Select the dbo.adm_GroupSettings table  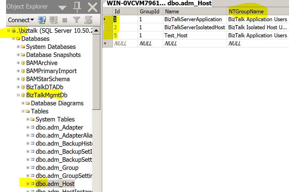coord(64,176)
